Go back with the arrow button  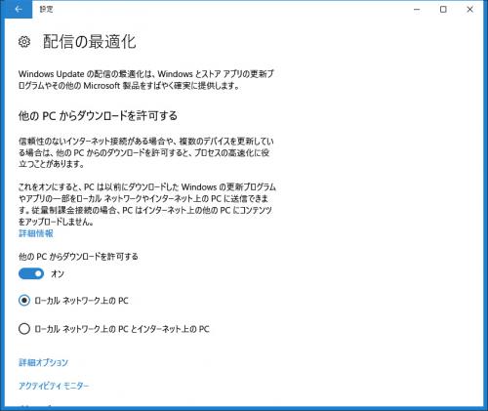[19, 9]
